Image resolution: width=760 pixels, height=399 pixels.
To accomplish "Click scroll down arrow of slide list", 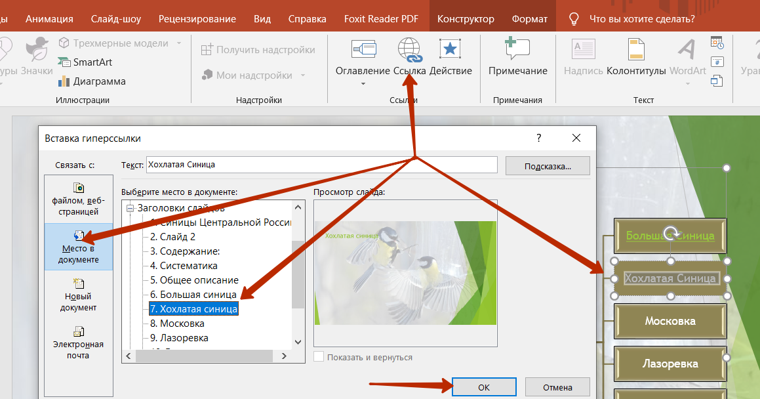I will [298, 343].
